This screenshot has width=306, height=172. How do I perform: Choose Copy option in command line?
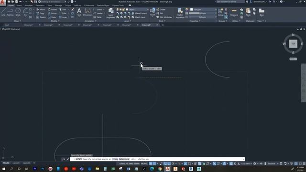coord(116,159)
